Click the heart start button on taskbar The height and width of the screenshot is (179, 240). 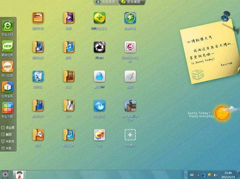pyautogui.click(x=5, y=175)
